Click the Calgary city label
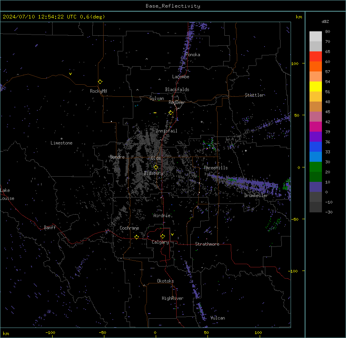Screen dimensions: 346x338 click(160, 242)
